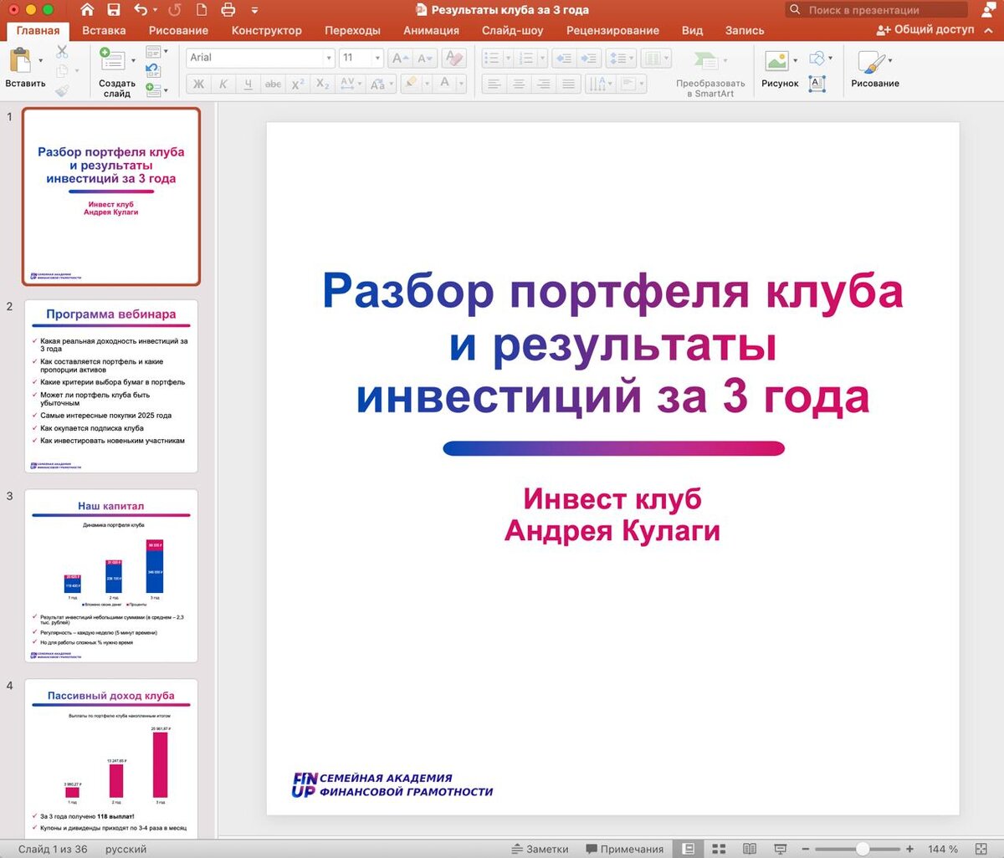The width and height of the screenshot is (1004, 858).
Task: Create a new blank document via page icon
Action: 201,10
